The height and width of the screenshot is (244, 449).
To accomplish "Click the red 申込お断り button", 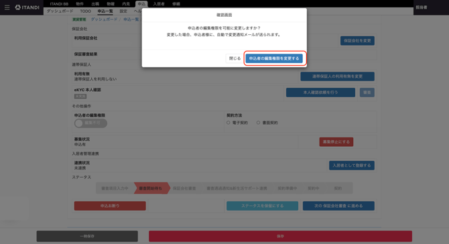I will click(x=110, y=206).
